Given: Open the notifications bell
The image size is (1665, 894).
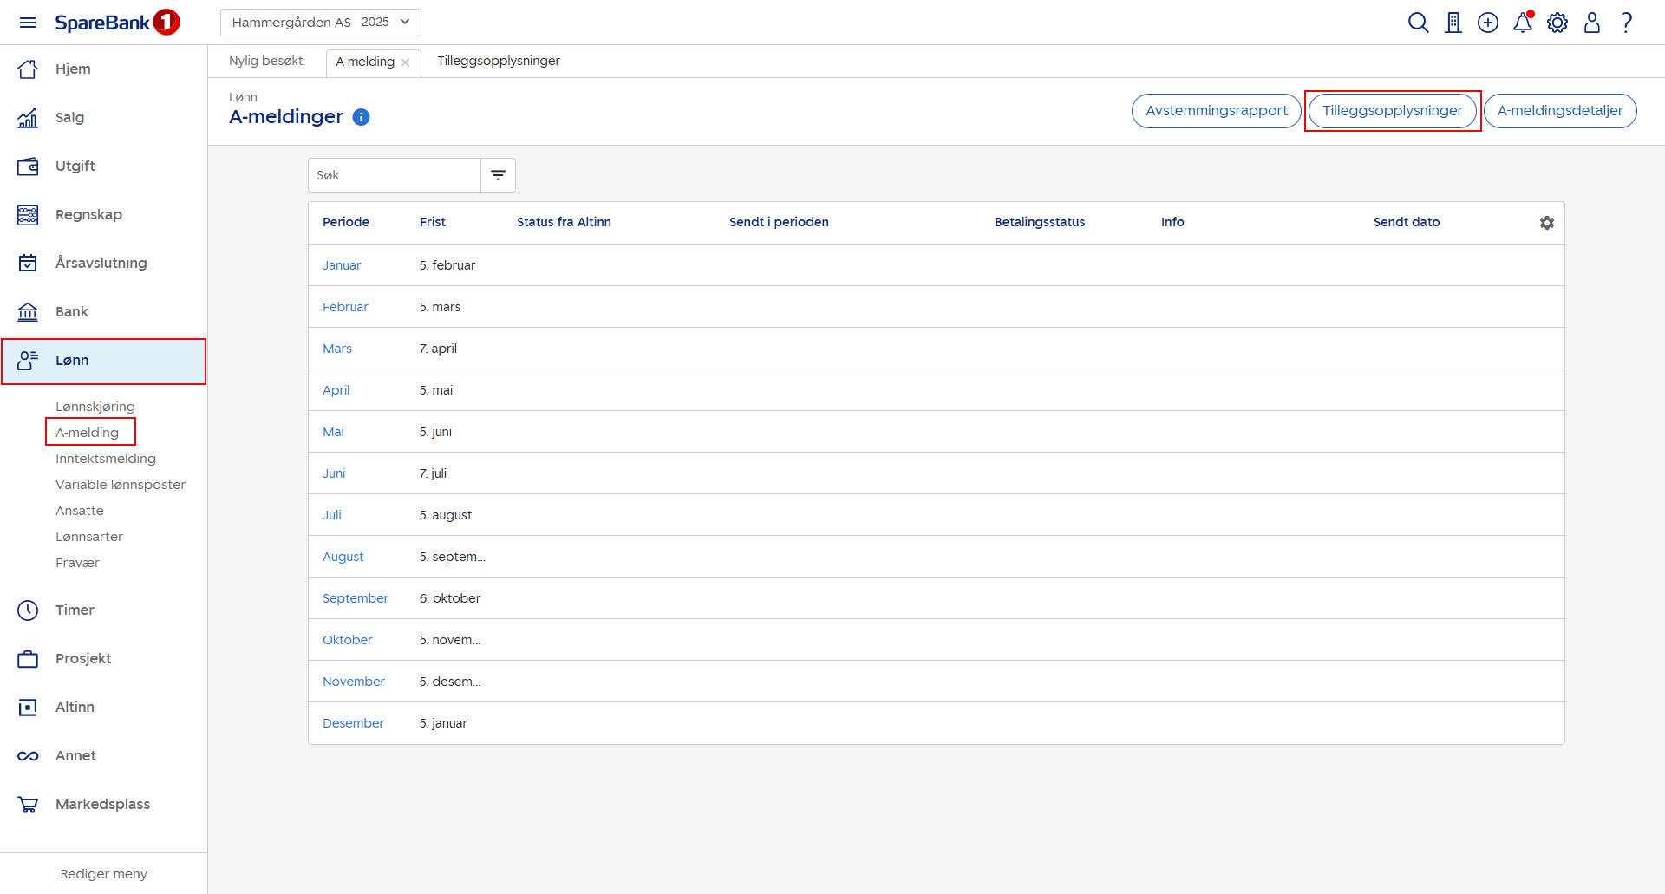Looking at the screenshot, I should click(1523, 23).
